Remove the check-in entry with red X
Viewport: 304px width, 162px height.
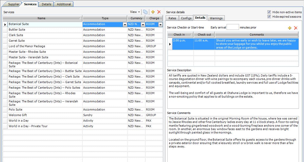296,27
